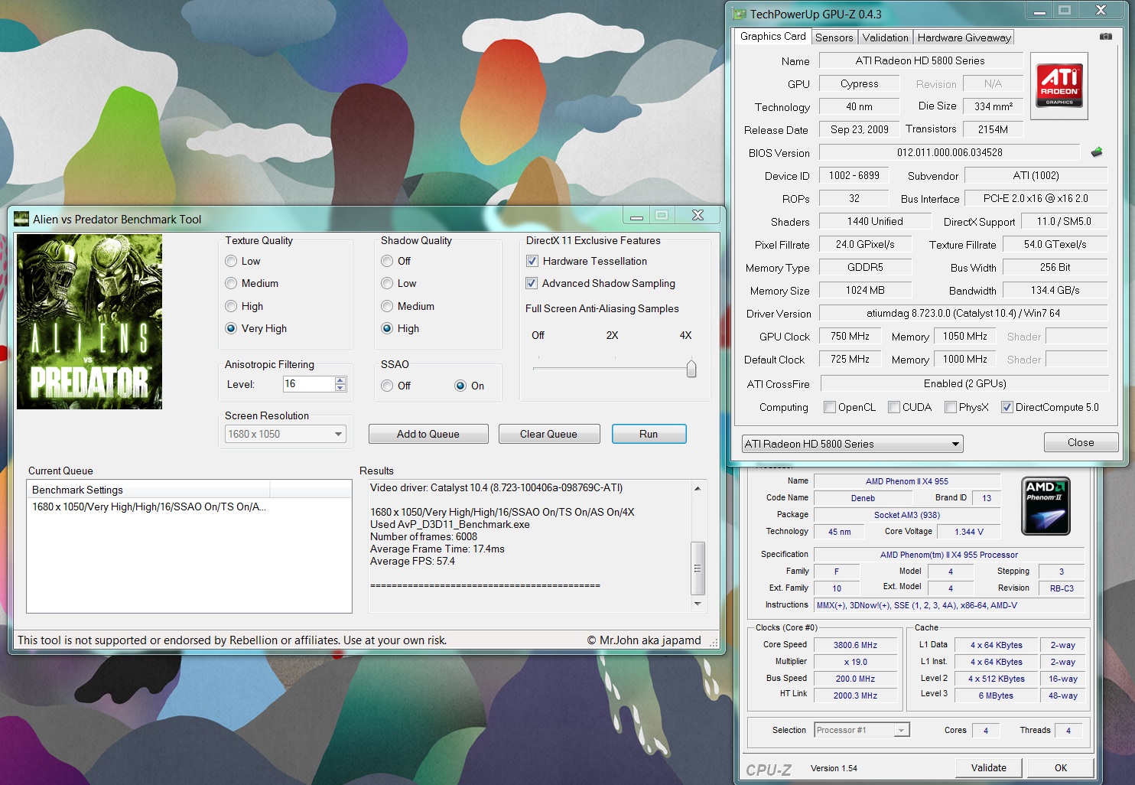Click the OK button in CPU-Z
Viewport: 1135px width, 785px height.
1061,767
